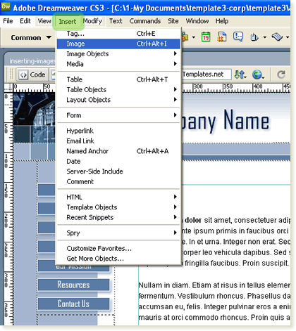The width and height of the screenshot is (296, 331).
Task: Choose Comment menu entry
Action: [x=118, y=181]
